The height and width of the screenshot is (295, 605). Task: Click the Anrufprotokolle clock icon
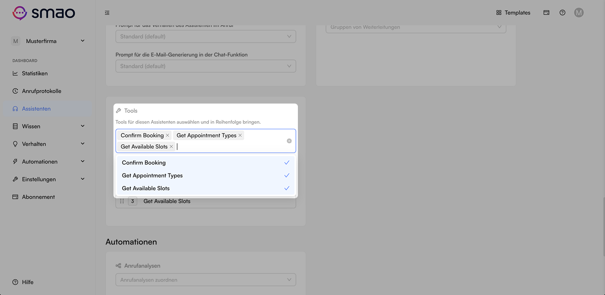click(x=15, y=91)
